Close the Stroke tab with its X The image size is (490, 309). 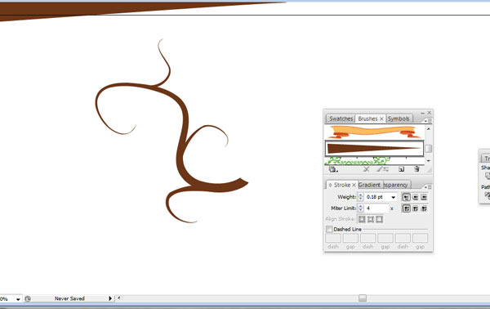click(354, 185)
